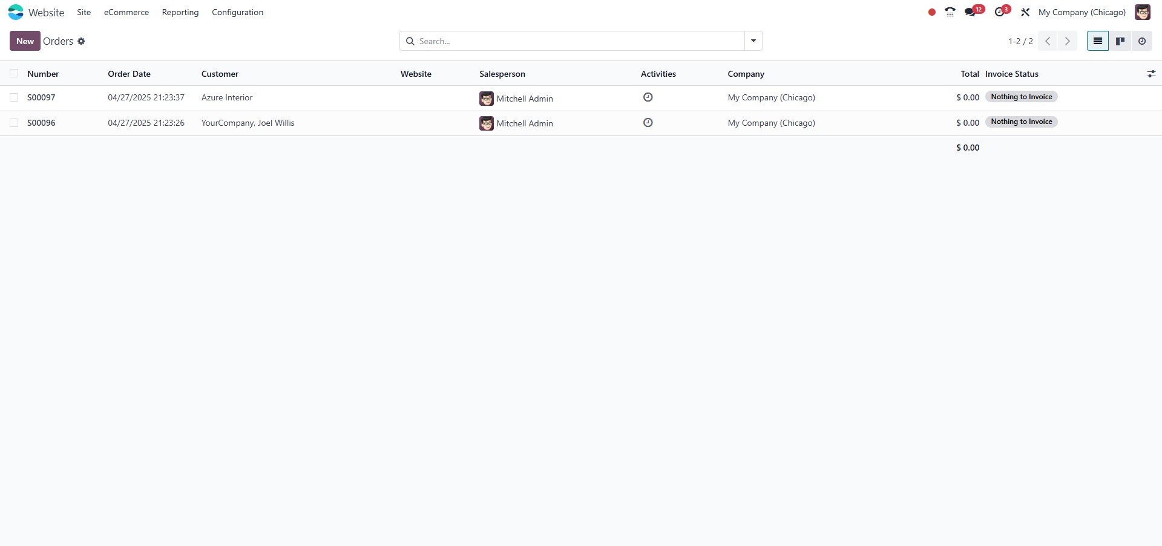
Task: Go to the next page of orders
Action: click(x=1067, y=41)
